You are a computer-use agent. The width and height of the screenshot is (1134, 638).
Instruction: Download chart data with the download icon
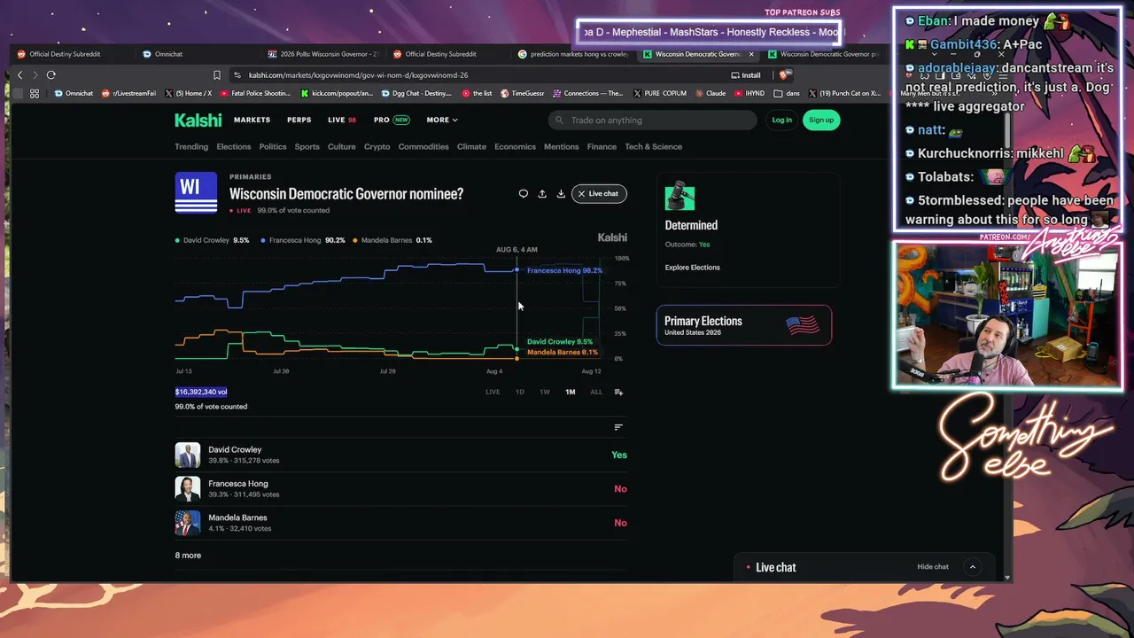pyautogui.click(x=561, y=193)
